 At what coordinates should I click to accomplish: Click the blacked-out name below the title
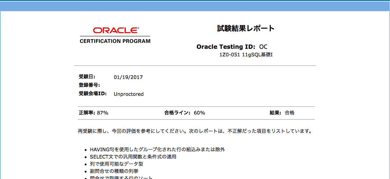pyautogui.click(x=246, y=39)
